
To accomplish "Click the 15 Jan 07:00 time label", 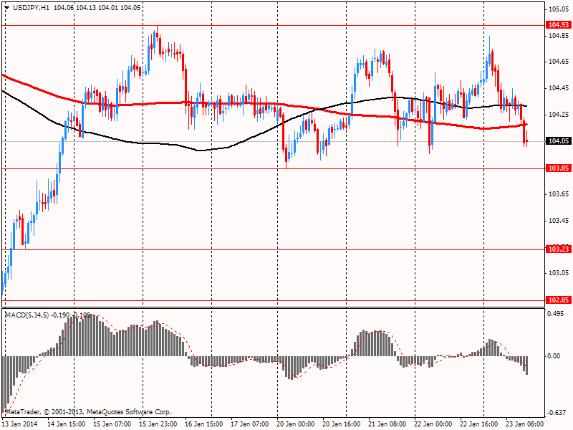I will point(112,424).
